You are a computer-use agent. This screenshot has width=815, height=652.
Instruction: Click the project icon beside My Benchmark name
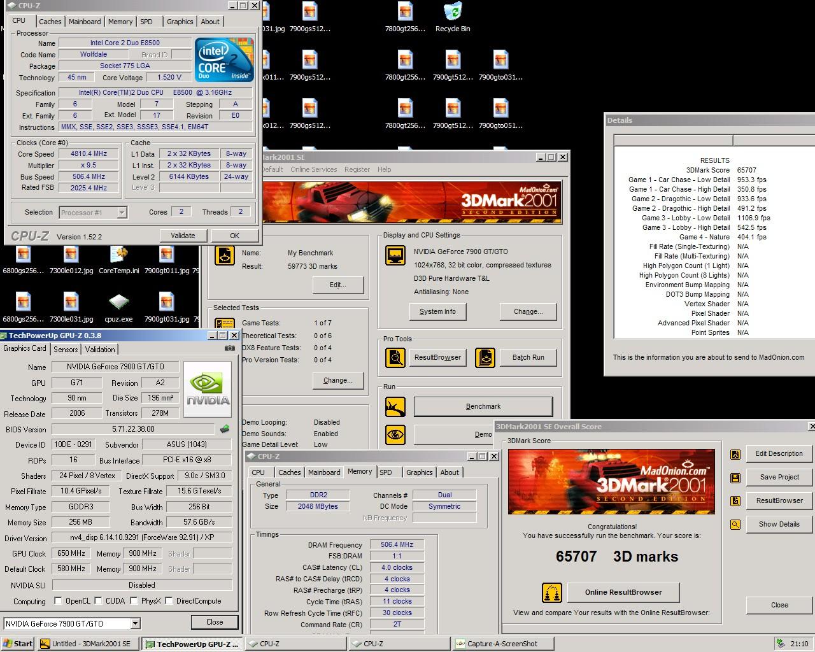(224, 255)
